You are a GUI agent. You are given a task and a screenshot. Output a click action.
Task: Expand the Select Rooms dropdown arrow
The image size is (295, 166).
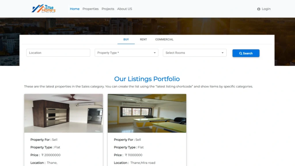(x=222, y=53)
